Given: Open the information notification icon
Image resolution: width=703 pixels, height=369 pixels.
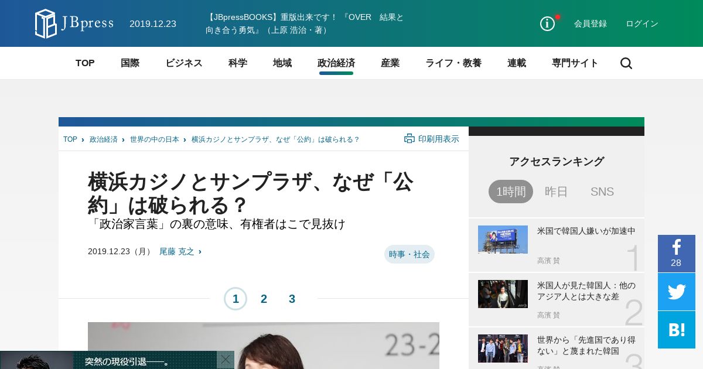Looking at the screenshot, I should click(547, 23).
